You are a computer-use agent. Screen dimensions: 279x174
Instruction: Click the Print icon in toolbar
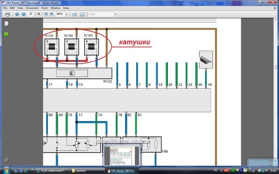click(x=7, y=14)
